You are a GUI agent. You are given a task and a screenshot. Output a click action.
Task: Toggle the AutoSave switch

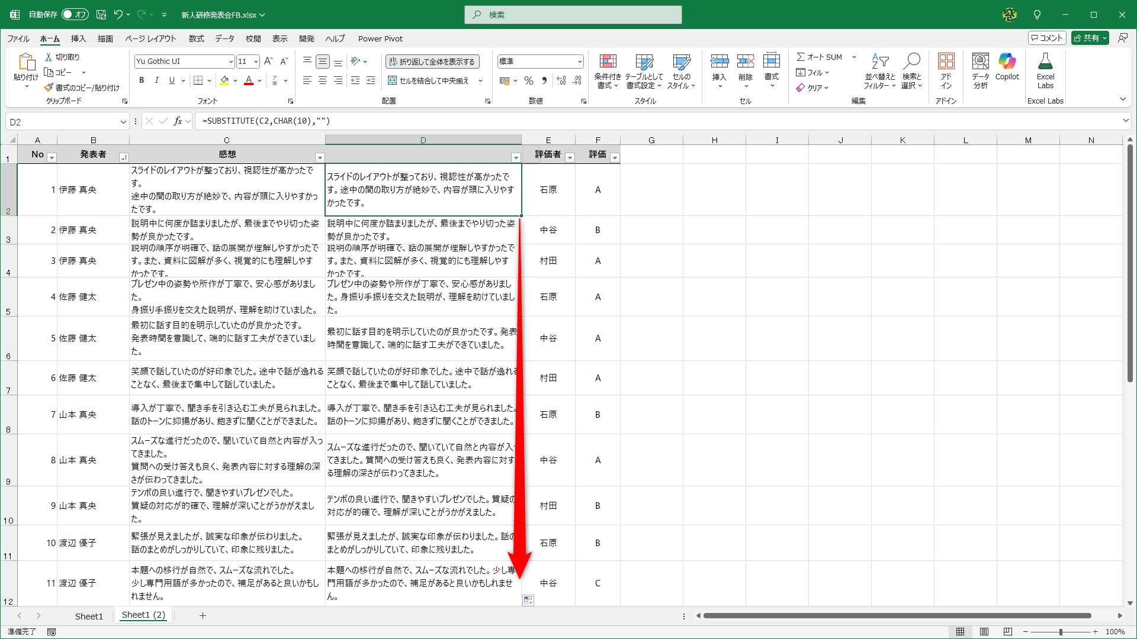tap(75, 14)
